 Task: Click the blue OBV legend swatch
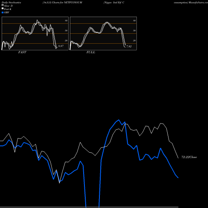click(2, 12)
